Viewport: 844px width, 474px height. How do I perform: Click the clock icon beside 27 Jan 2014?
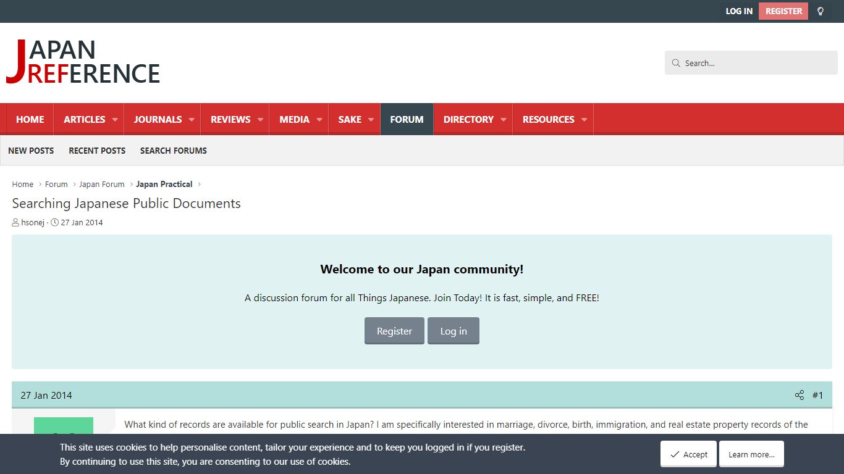[x=54, y=223]
